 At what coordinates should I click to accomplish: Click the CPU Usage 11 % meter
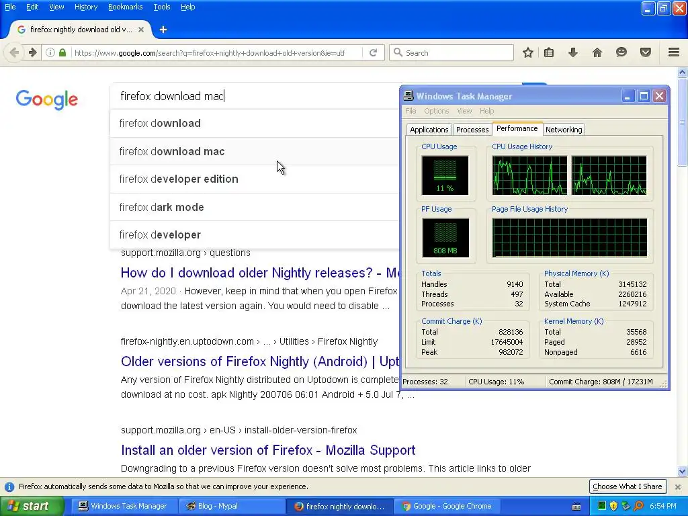[445, 175]
